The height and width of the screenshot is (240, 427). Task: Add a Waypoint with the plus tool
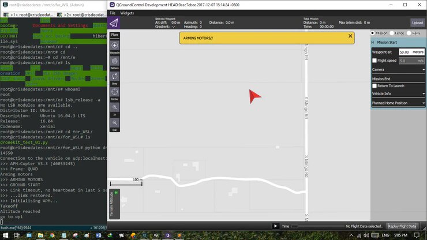pos(115,46)
